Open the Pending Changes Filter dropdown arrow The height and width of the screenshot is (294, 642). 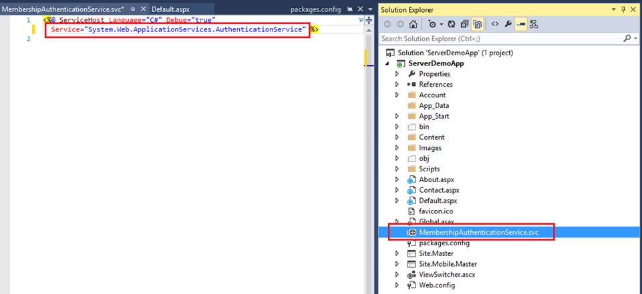click(x=442, y=25)
